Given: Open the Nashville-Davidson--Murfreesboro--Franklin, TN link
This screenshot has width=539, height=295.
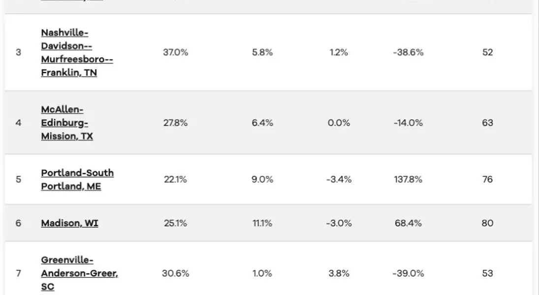Looking at the screenshot, I should click(x=76, y=53).
